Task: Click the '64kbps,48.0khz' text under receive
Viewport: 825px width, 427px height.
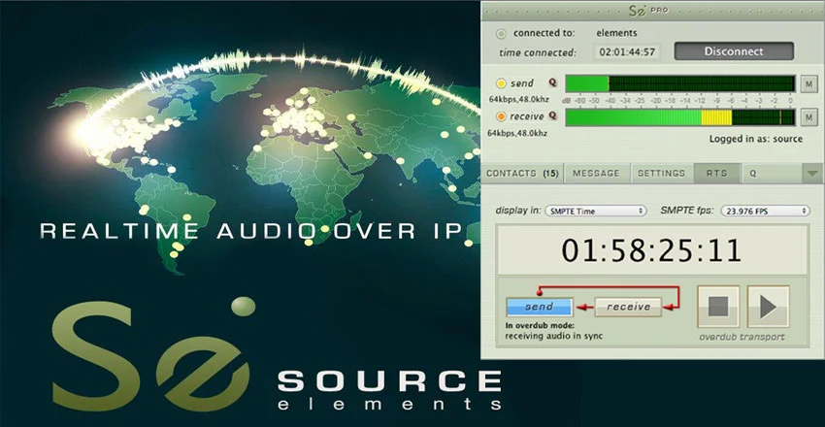Action: click(x=517, y=134)
